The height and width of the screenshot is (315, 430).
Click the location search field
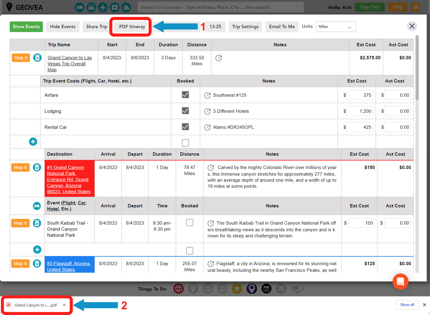(220, 7)
